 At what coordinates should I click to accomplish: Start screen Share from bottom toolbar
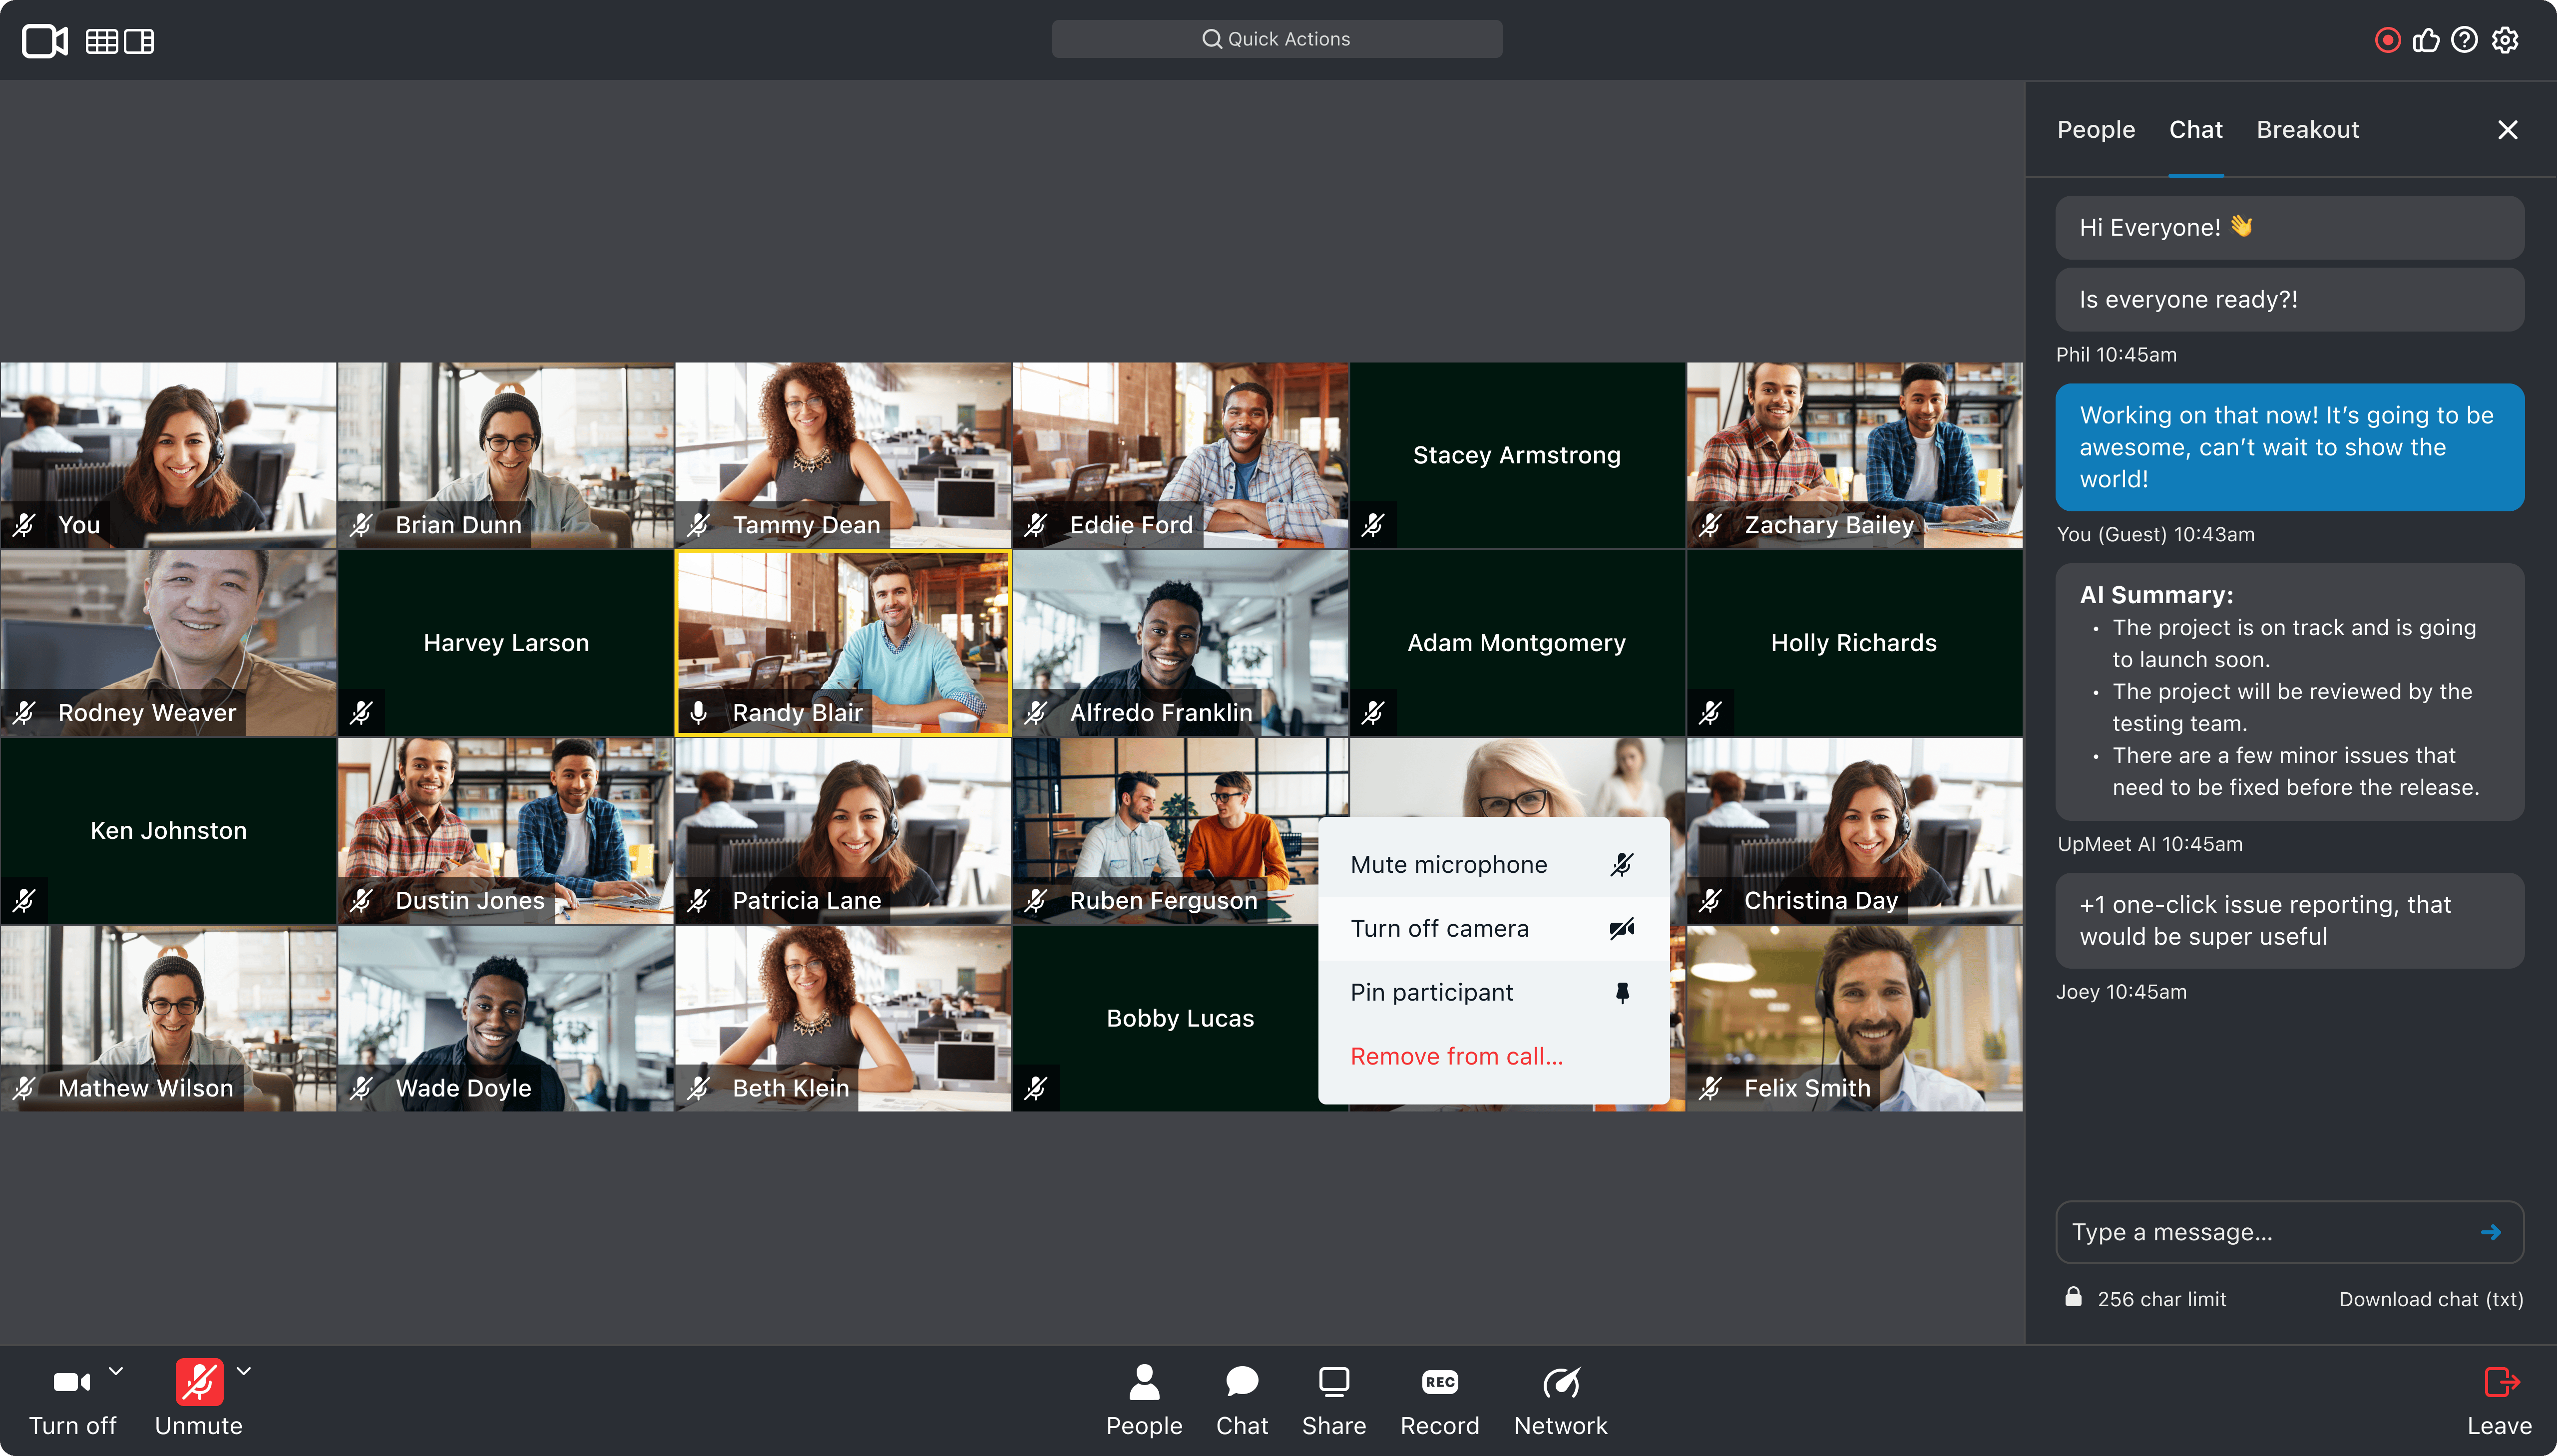pos(1333,1401)
